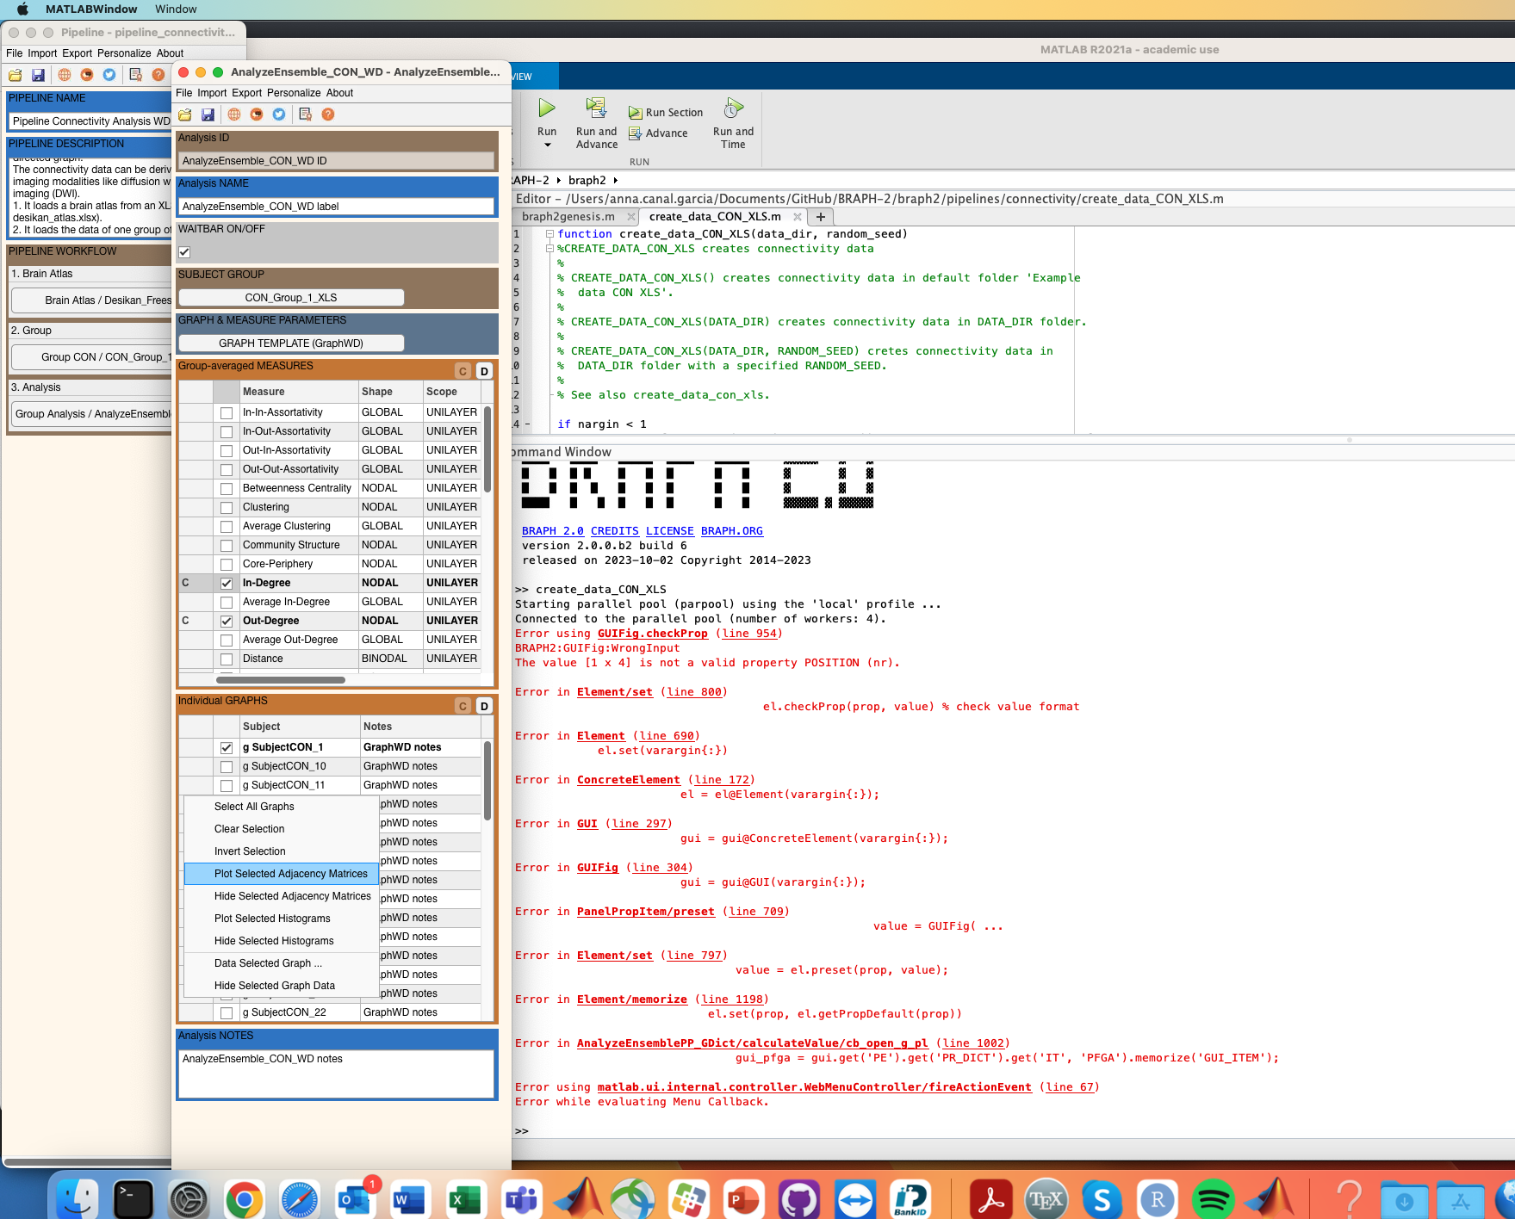
Task: Open the GRAPH TEMPLATE (GraphWD) button
Action: click(290, 343)
